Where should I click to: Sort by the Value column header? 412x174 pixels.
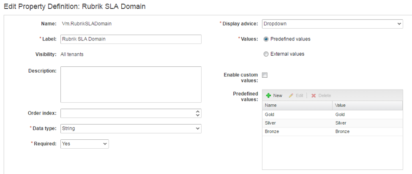point(367,105)
